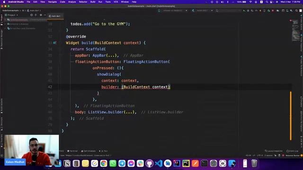The image size is (303, 170).
Task: Open the Layout Inspector tool window
Action: click(274, 151)
